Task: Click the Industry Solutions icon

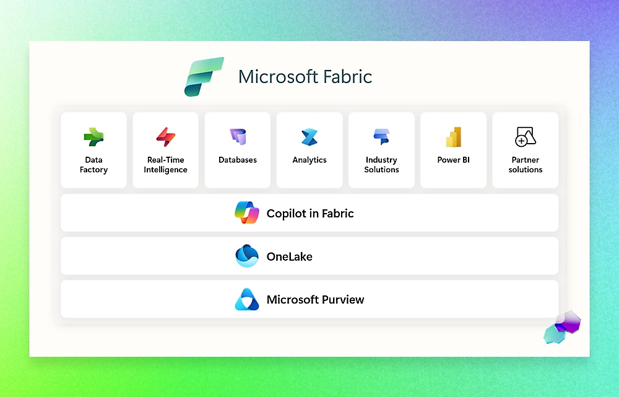Action: click(x=381, y=136)
